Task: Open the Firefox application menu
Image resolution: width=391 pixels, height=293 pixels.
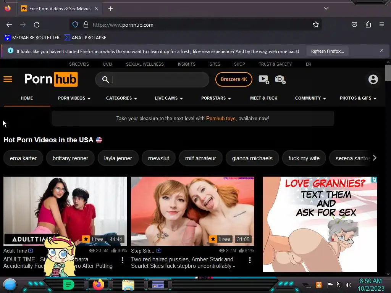Action: (381, 24)
